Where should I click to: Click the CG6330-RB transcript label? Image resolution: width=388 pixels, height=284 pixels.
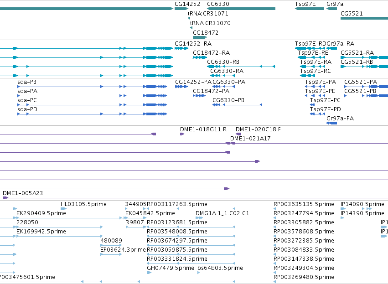tap(223, 62)
